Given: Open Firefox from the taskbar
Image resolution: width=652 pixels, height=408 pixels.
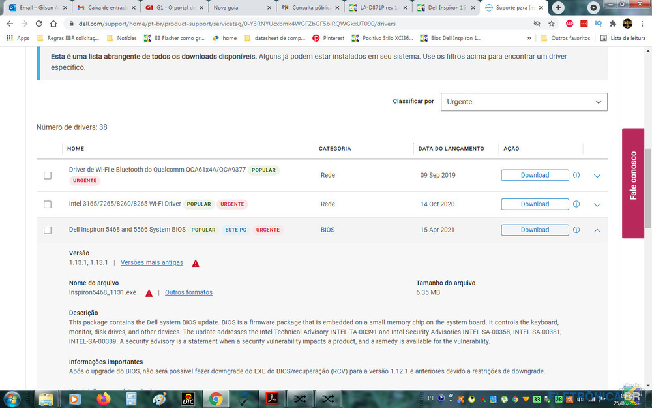Looking at the screenshot, I should 103,398.
